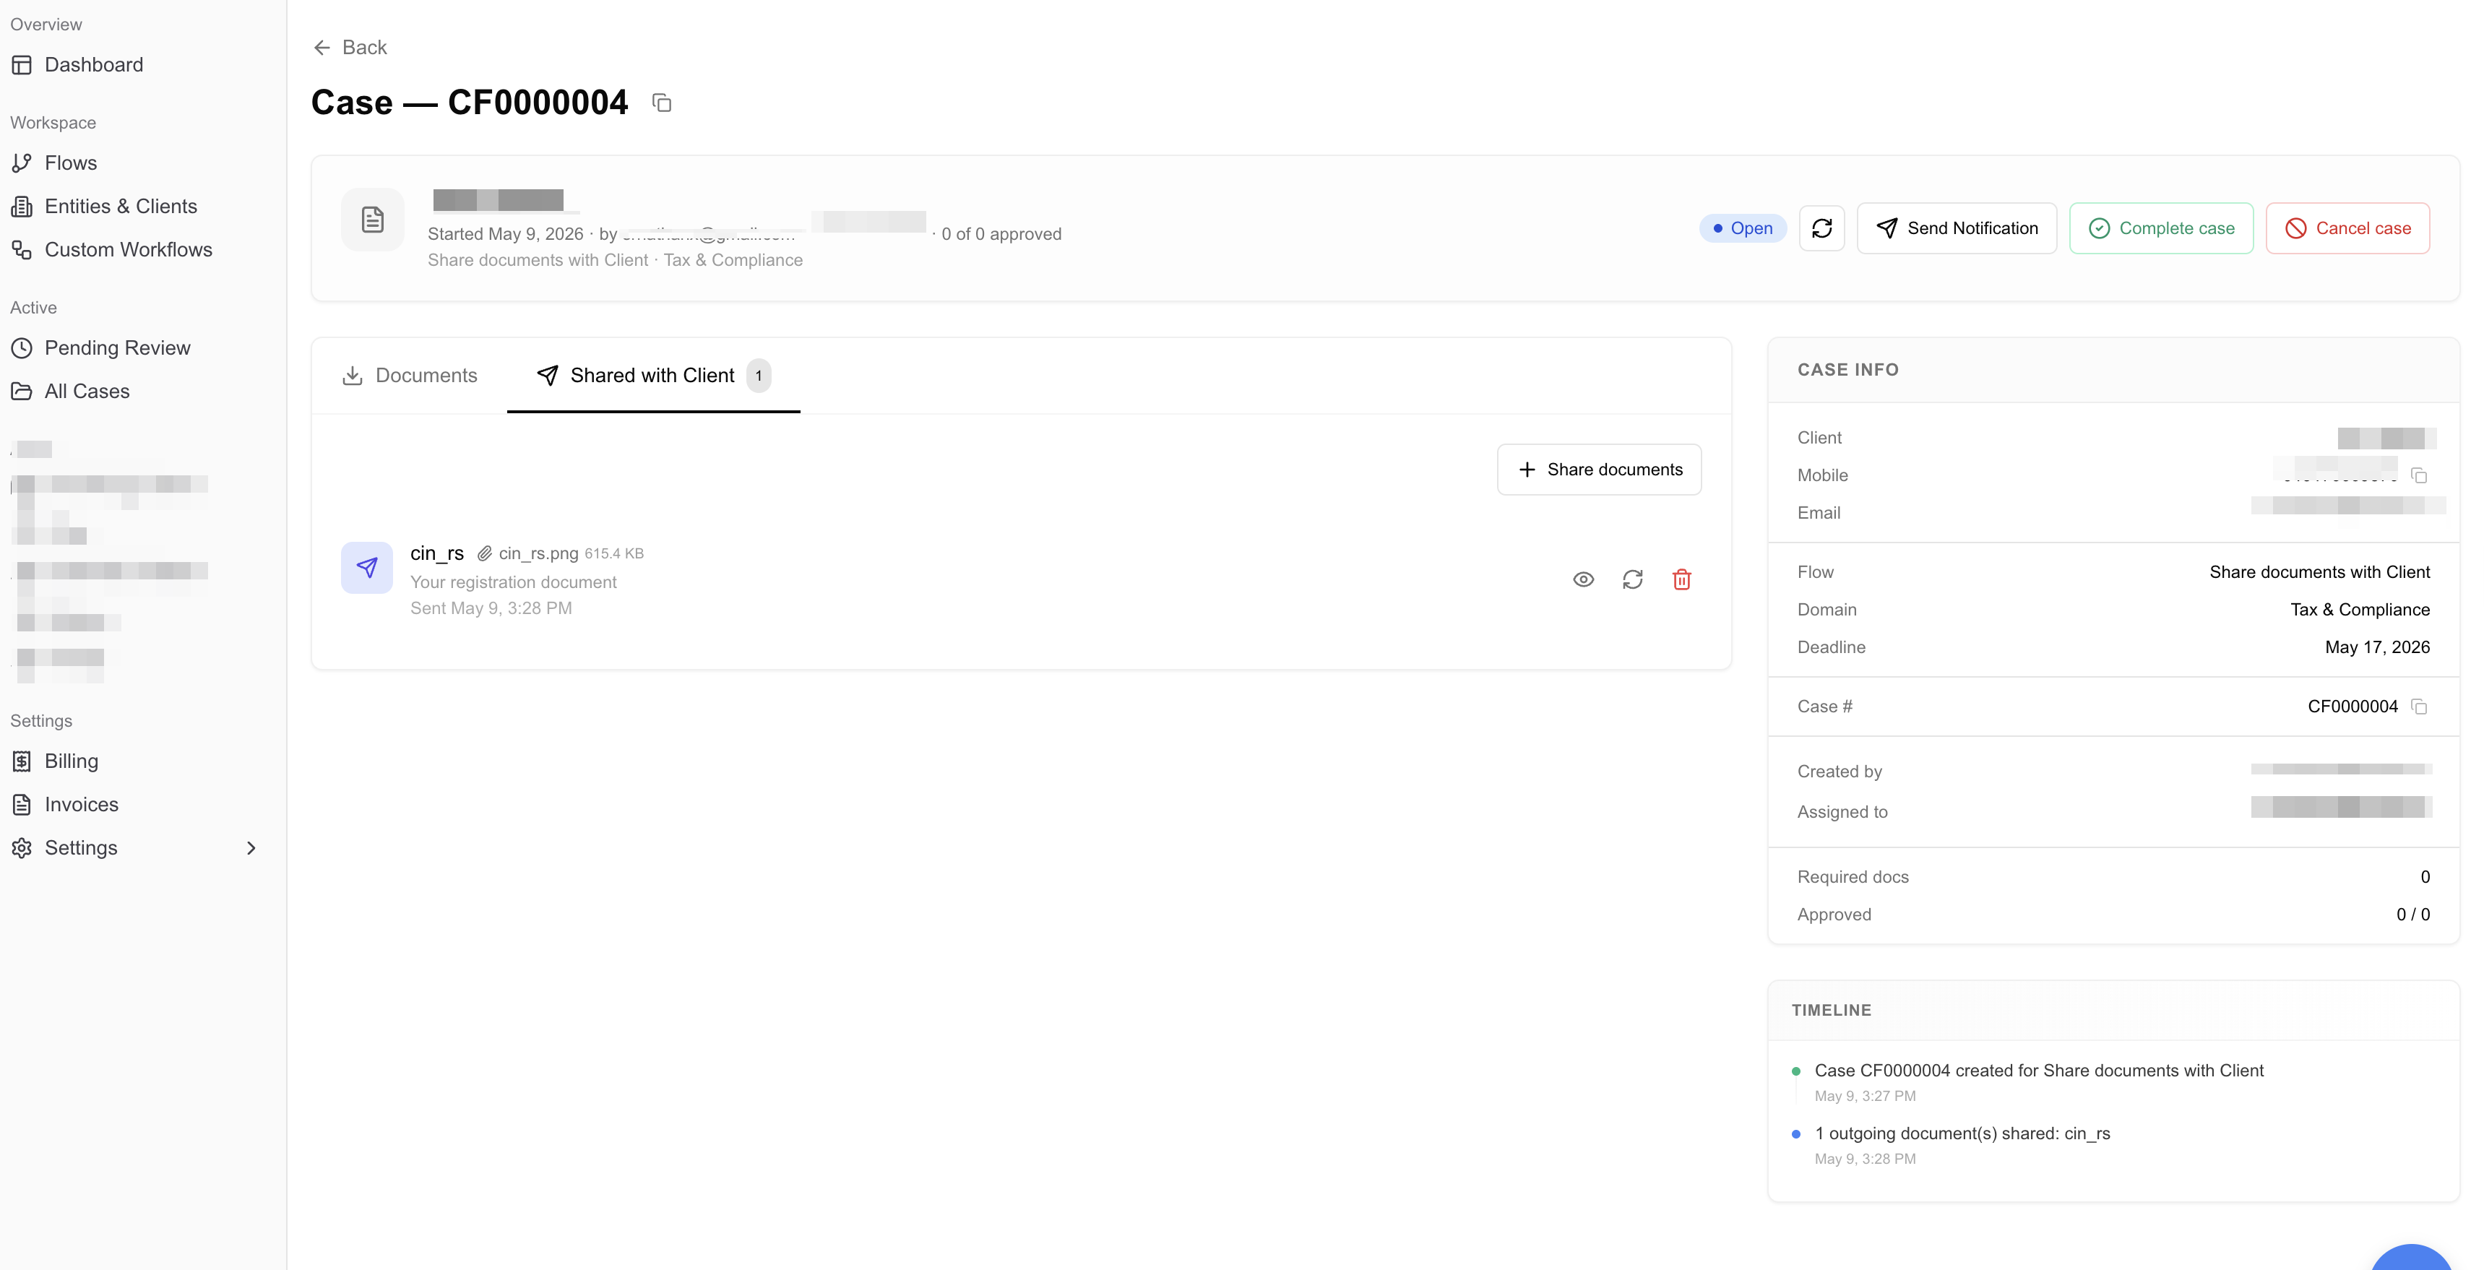Open Dashboard from the sidebar
The width and height of the screenshot is (2484, 1270).
pos(93,64)
